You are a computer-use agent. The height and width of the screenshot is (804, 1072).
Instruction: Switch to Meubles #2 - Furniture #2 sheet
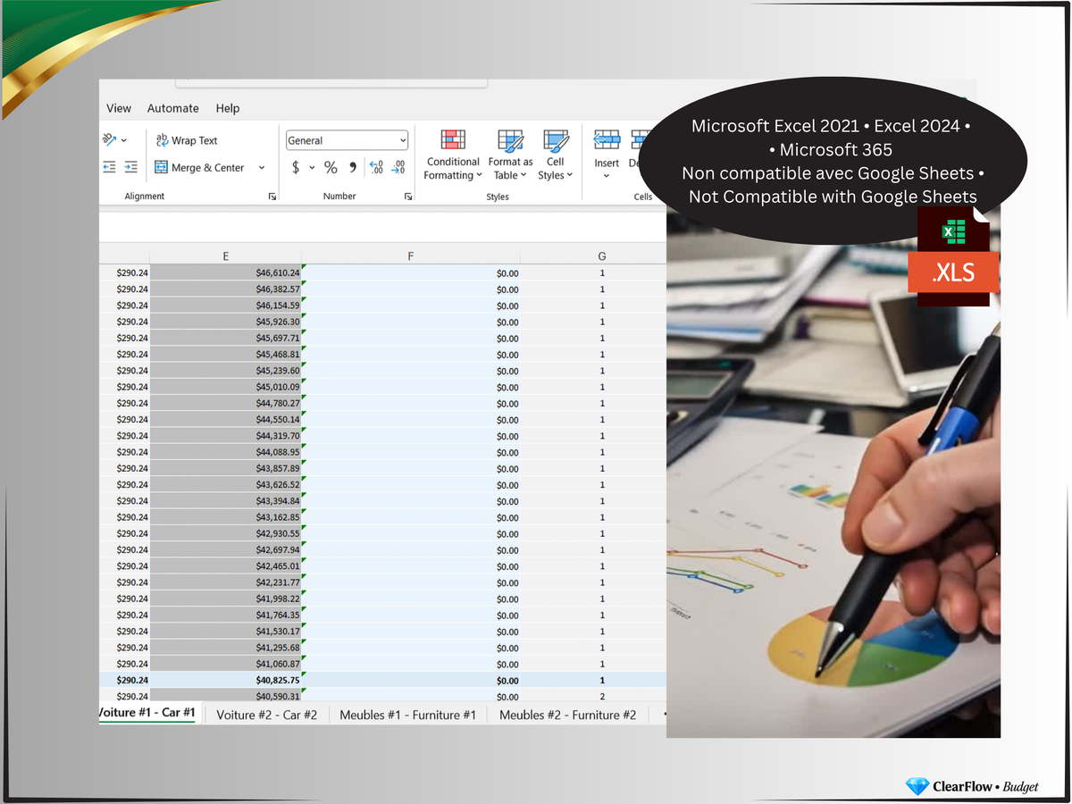pyautogui.click(x=567, y=715)
